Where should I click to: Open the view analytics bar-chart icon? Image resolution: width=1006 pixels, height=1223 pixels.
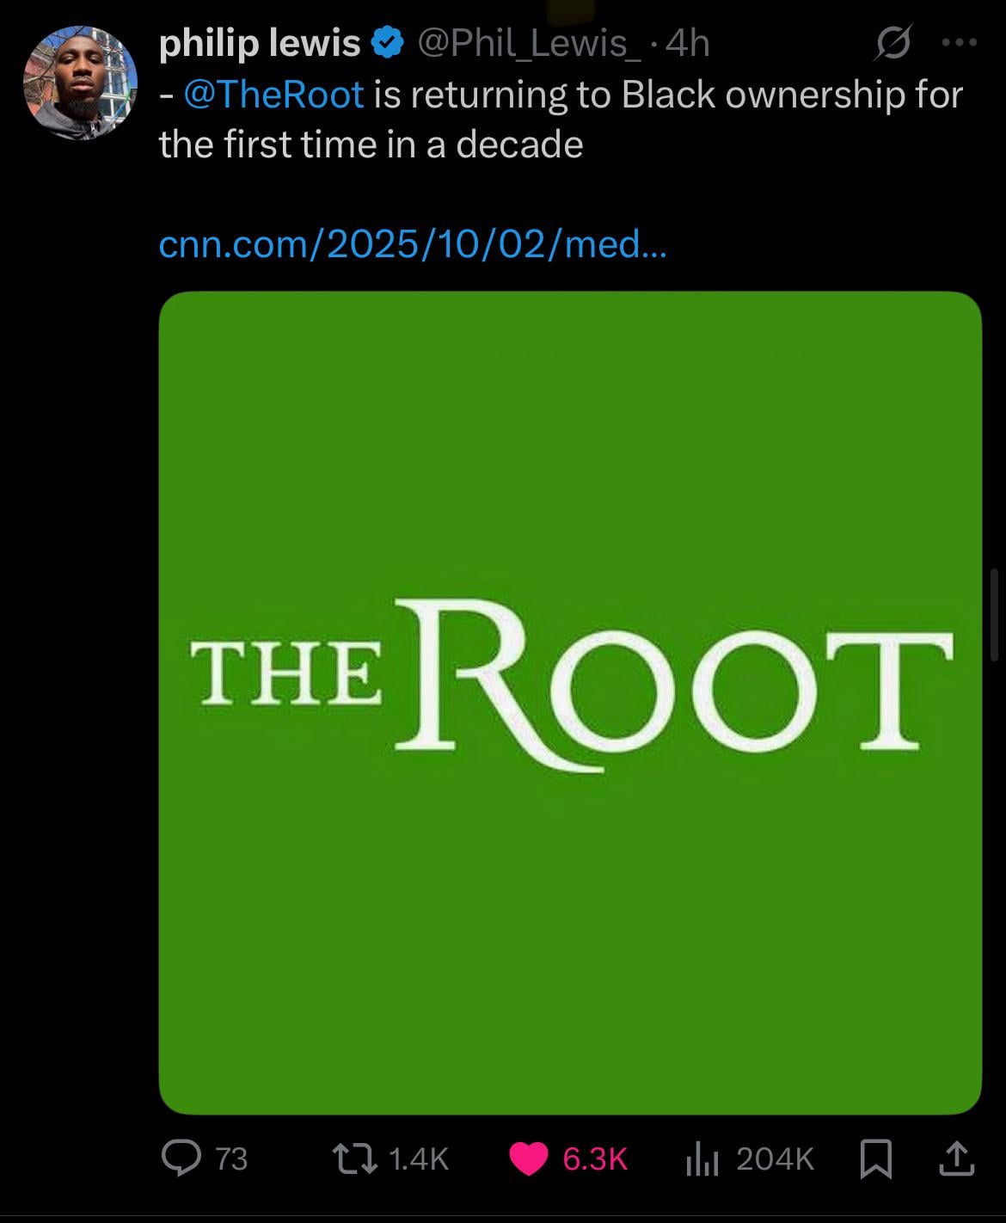click(702, 1159)
